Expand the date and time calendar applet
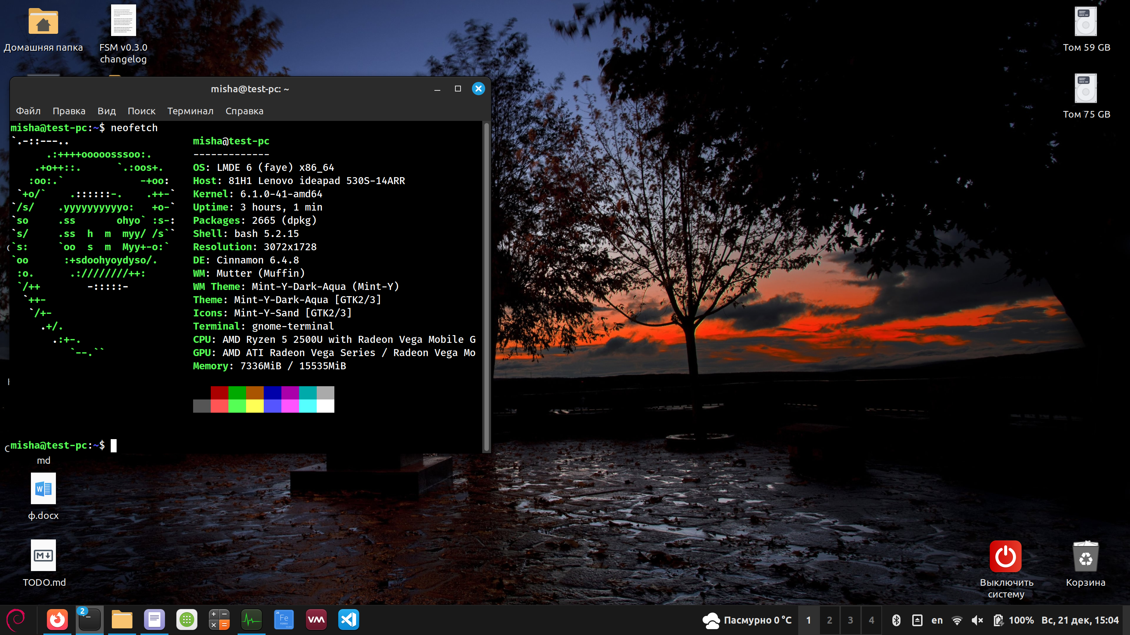 click(1080, 620)
